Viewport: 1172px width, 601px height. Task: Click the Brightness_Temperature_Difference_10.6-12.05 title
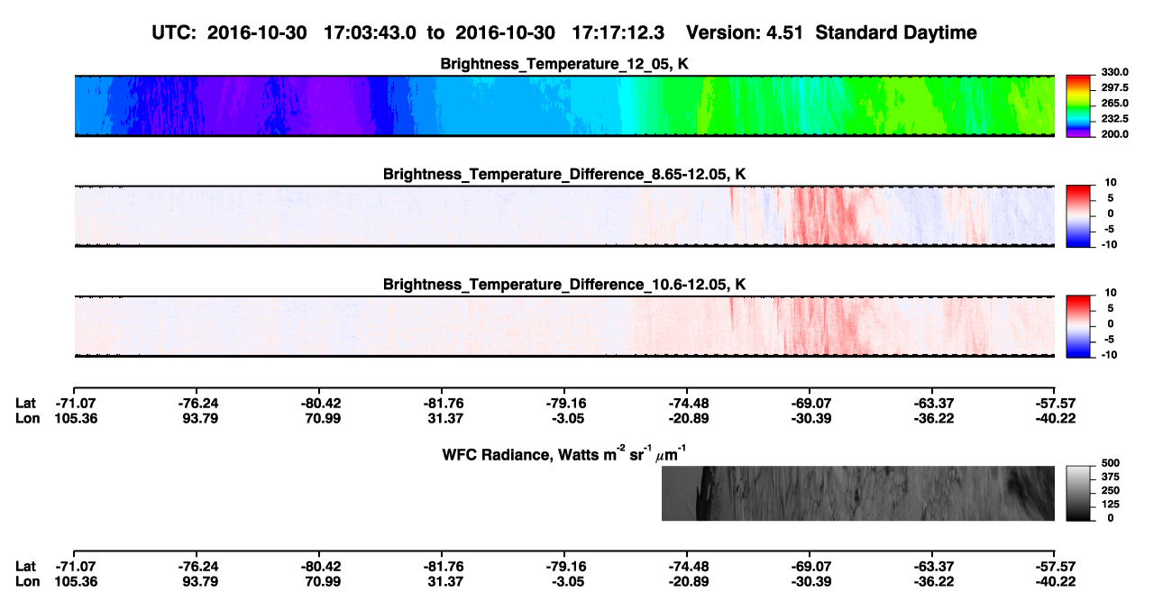[564, 285]
